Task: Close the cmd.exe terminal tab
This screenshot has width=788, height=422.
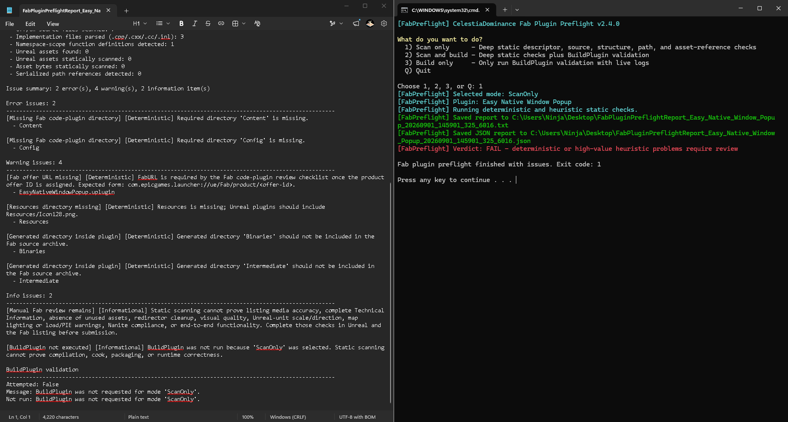Action: pyautogui.click(x=487, y=10)
